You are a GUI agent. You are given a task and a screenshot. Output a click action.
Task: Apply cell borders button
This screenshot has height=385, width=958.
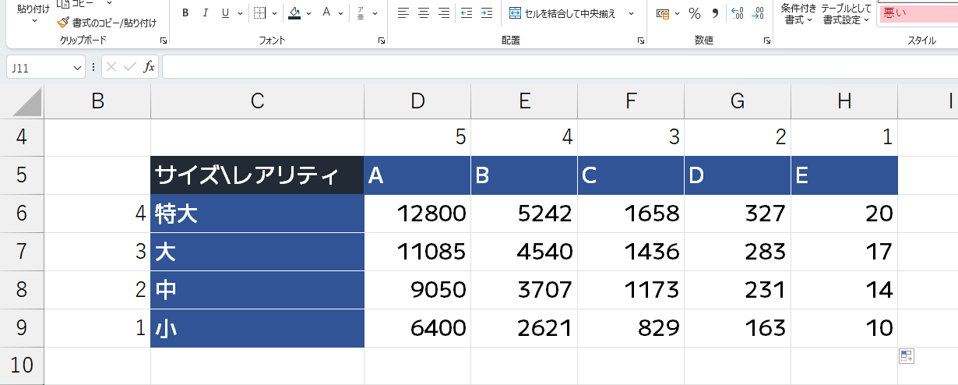tap(260, 12)
